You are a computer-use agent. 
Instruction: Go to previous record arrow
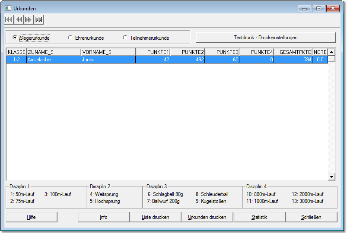click(19, 20)
